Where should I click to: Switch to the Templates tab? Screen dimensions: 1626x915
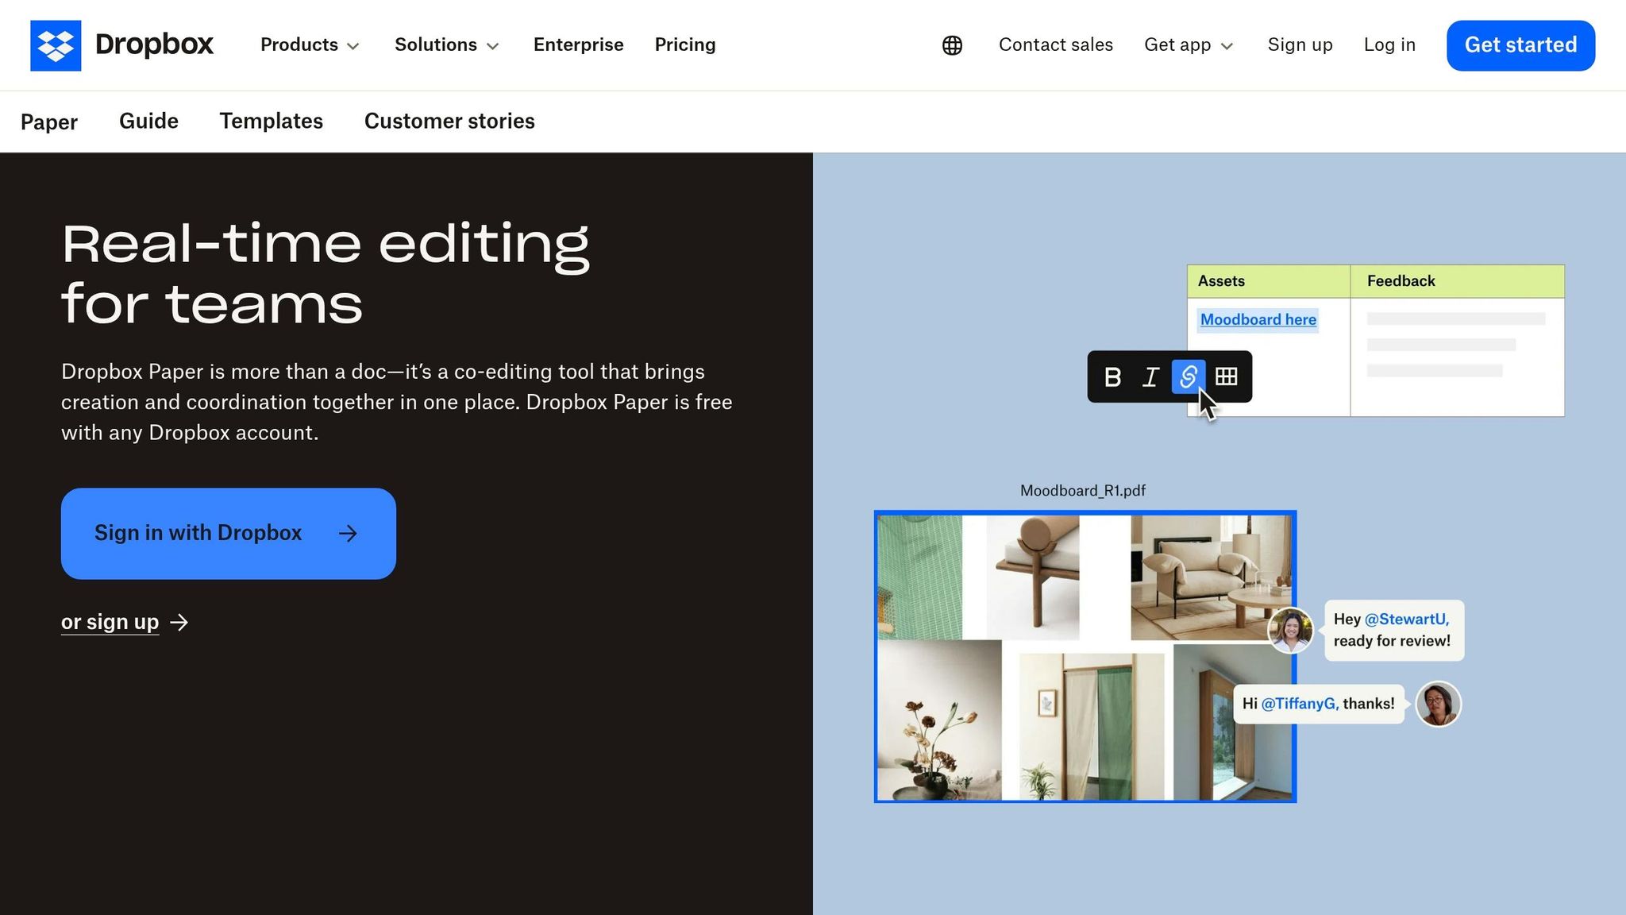click(x=271, y=122)
